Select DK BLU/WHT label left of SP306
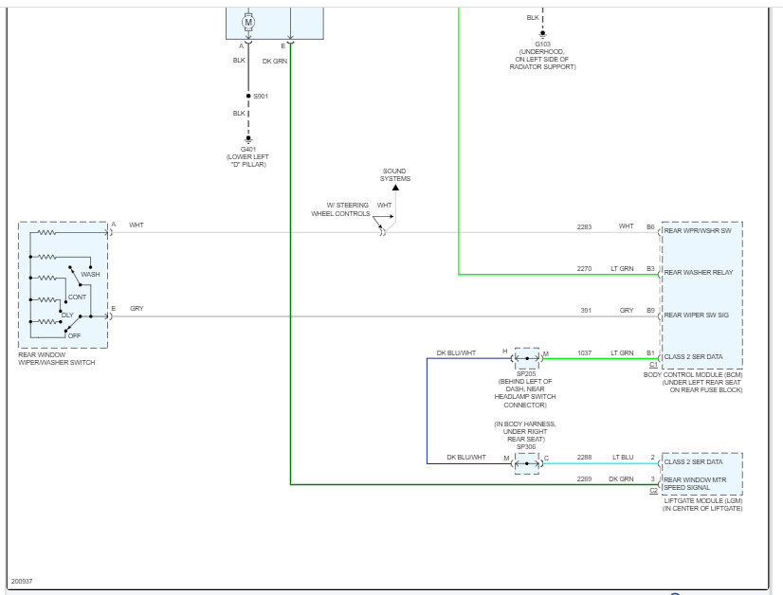Viewport: 783px width, 595px height. pyautogui.click(x=466, y=458)
